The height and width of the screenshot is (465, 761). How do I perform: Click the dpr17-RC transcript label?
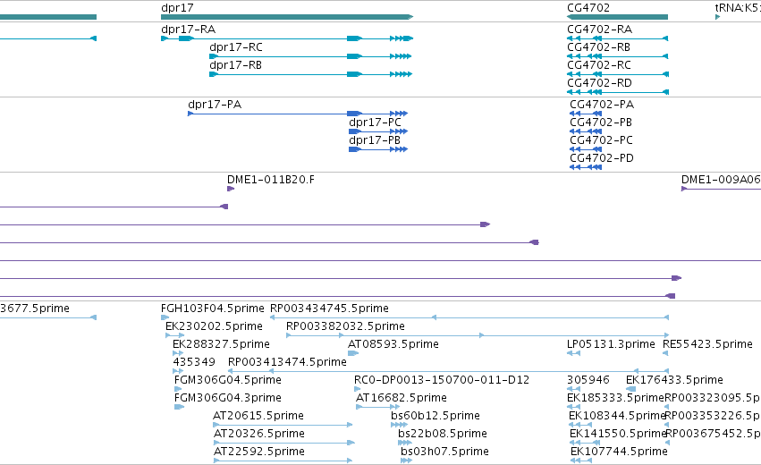point(236,47)
